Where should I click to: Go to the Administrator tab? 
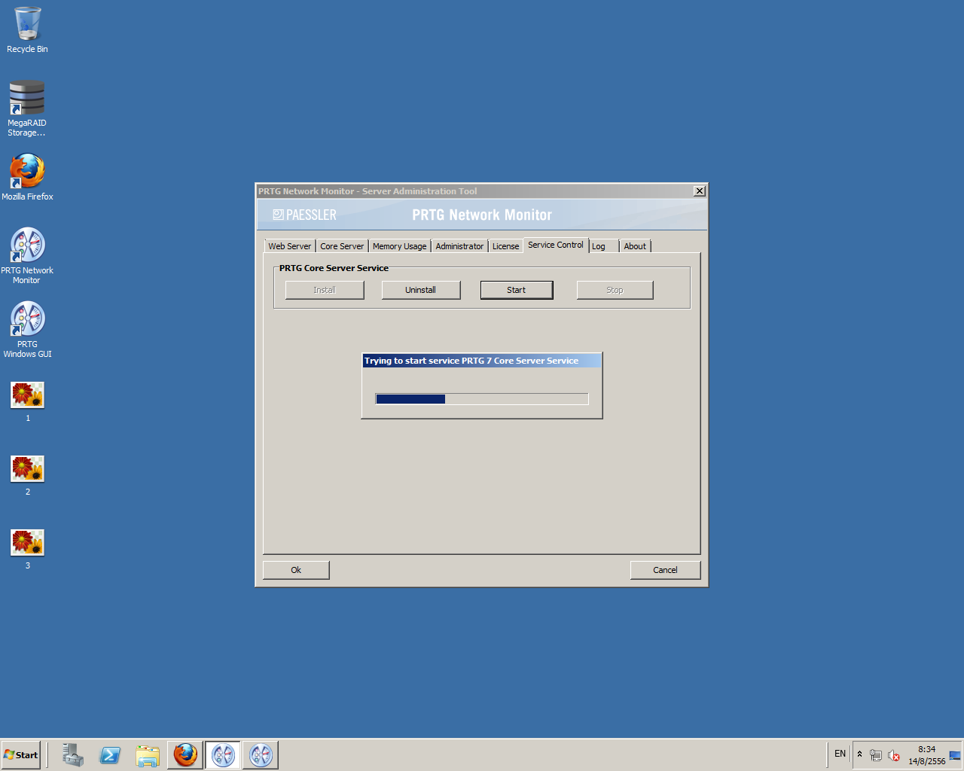point(459,246)
